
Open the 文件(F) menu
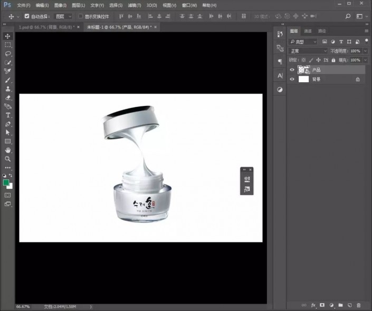tap(24, 5)
